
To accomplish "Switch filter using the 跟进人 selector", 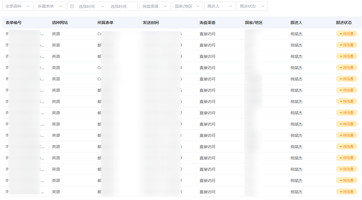I will [220, 6].
